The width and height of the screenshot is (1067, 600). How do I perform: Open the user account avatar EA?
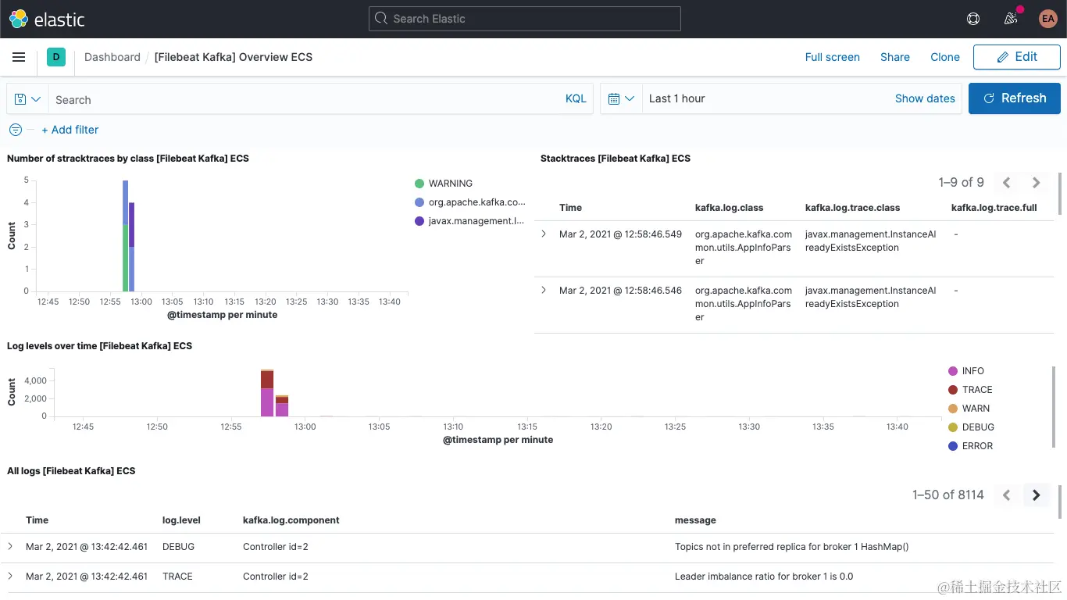tap(1047, 19)
